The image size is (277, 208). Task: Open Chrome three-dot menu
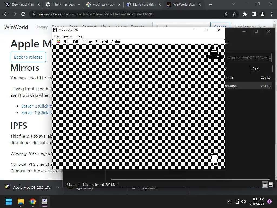coord(271,14)
